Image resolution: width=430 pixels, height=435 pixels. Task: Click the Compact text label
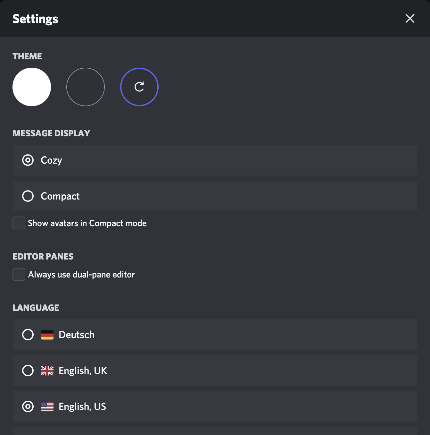click(60, 196)
